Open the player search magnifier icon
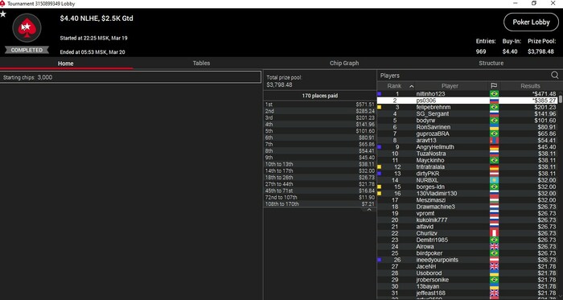This screenshot has width=563, height=300. (x=554, y=76)
